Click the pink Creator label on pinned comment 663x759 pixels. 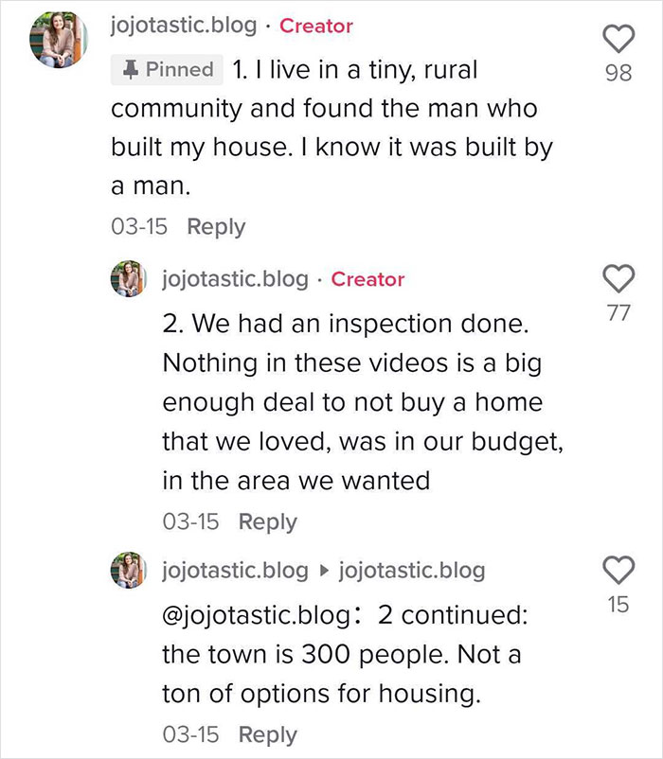(315, 26)
